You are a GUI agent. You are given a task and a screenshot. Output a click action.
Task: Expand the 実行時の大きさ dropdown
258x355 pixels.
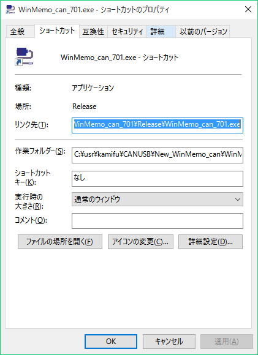pos(157,200)
